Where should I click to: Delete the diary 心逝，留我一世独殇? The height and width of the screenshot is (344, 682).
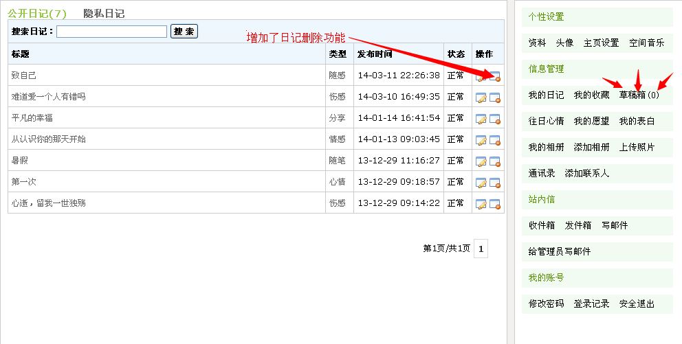tap(495, 204)
